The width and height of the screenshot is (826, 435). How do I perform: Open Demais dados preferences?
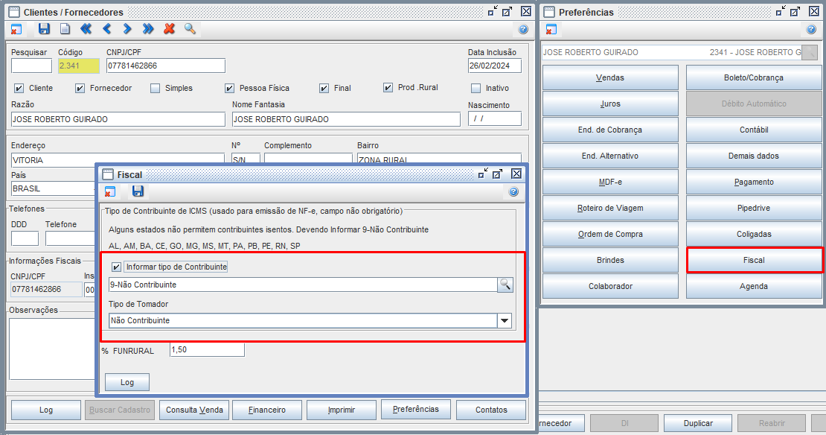(x=754, y=156)
